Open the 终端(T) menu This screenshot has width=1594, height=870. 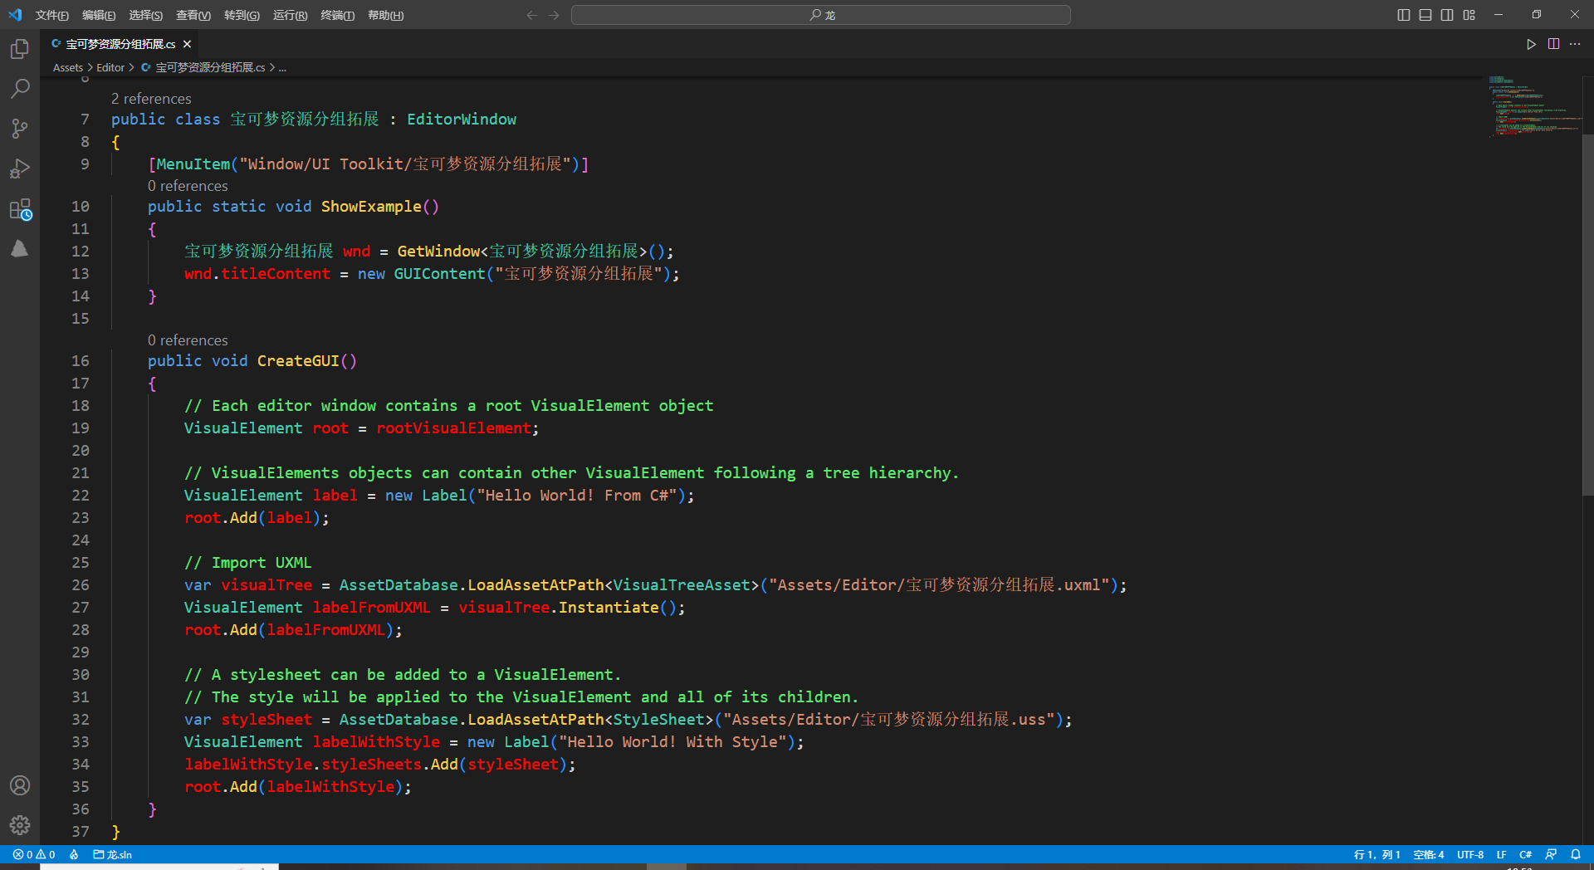[x=337, y=15]
